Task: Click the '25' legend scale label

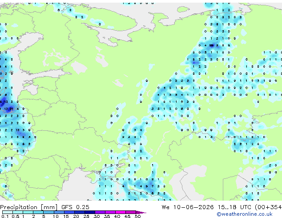Action: click(86, 216)
